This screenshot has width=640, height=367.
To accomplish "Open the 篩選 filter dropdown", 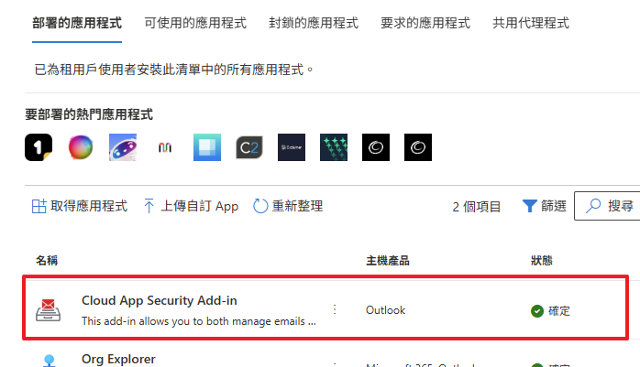I will pos(545,206).
